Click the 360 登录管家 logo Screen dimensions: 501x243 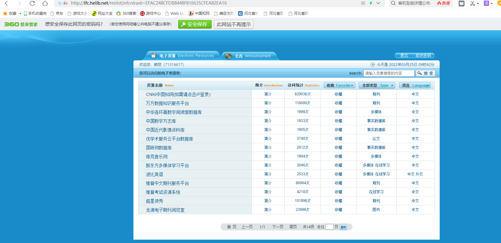click(x=21, y=24)
